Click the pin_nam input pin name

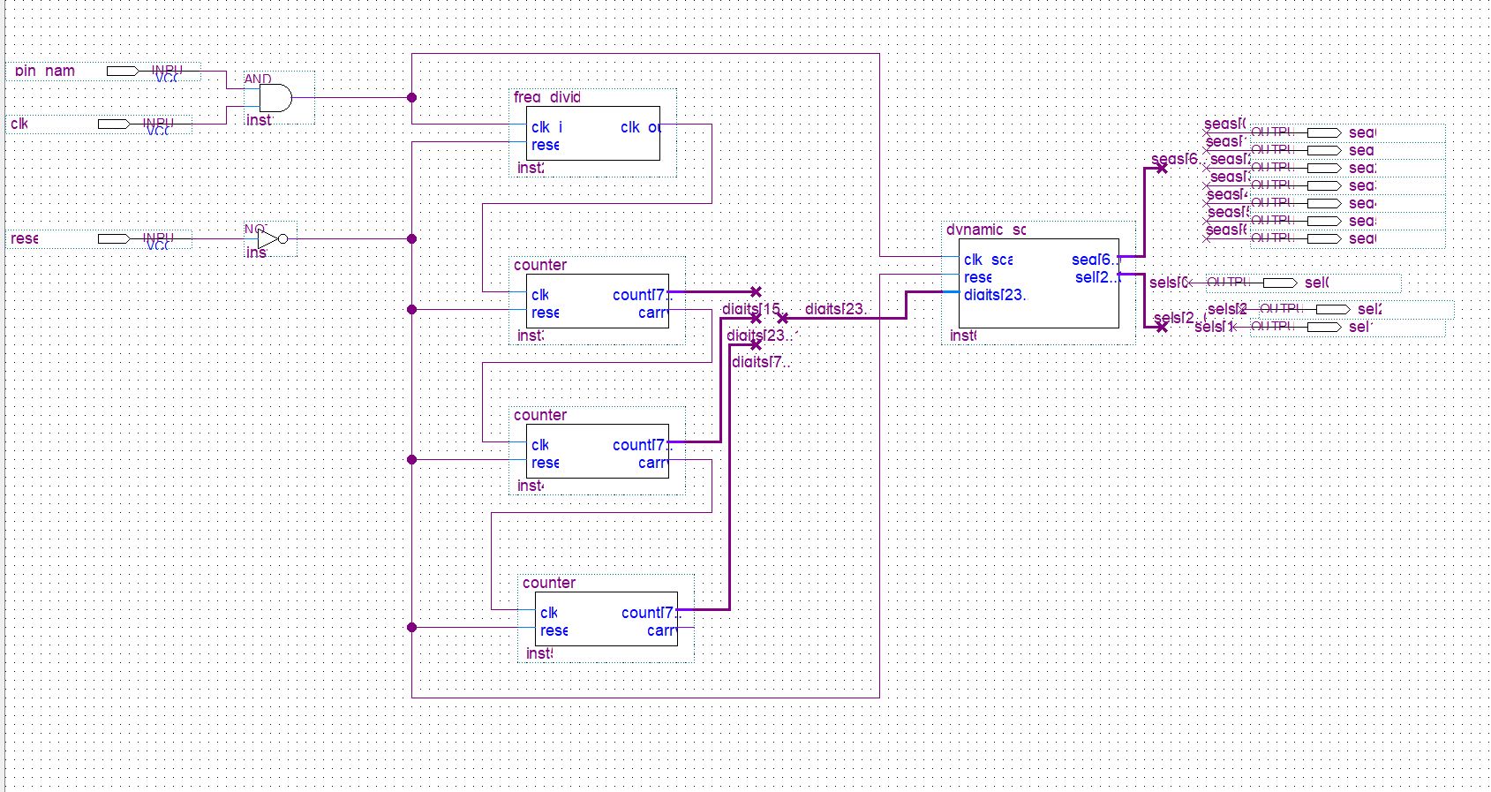pos(45,71)
